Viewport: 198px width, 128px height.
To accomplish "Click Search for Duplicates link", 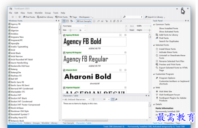I will [169, 41].
